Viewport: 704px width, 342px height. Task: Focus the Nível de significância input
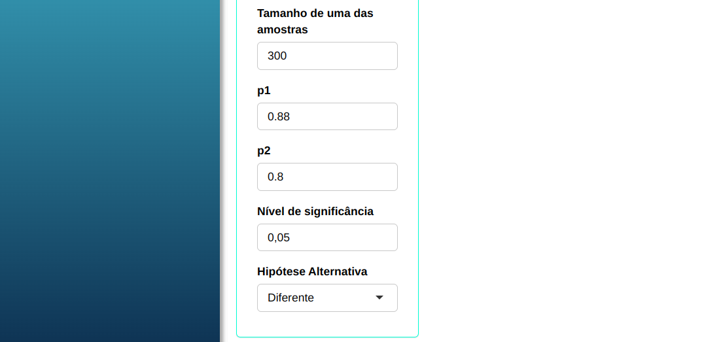[x=327, y=237]
